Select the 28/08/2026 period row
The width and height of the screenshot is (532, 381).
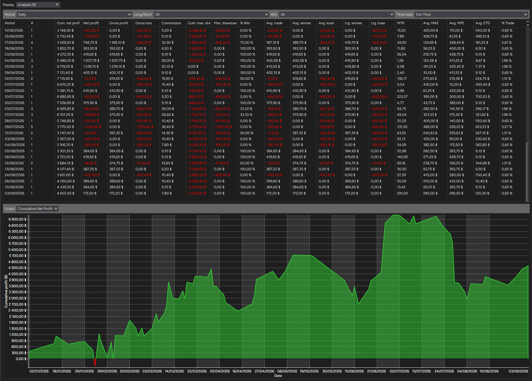click(x=265, y=181)
